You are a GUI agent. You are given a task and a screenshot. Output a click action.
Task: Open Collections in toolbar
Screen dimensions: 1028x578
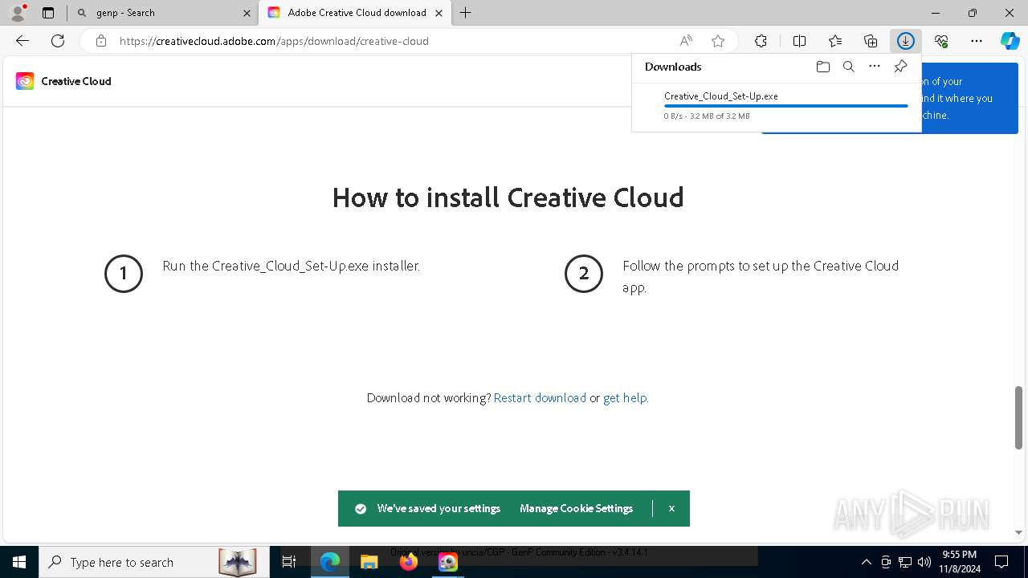(x=871, y=41)
